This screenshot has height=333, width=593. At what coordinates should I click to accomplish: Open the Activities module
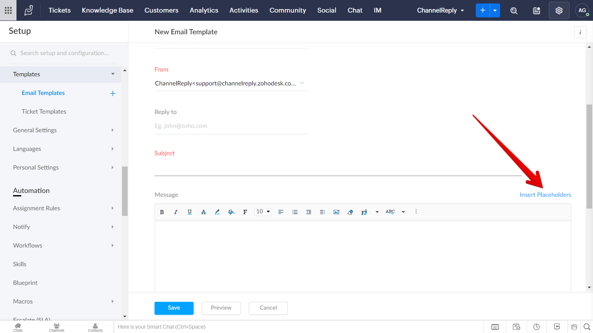click(244, 10)
